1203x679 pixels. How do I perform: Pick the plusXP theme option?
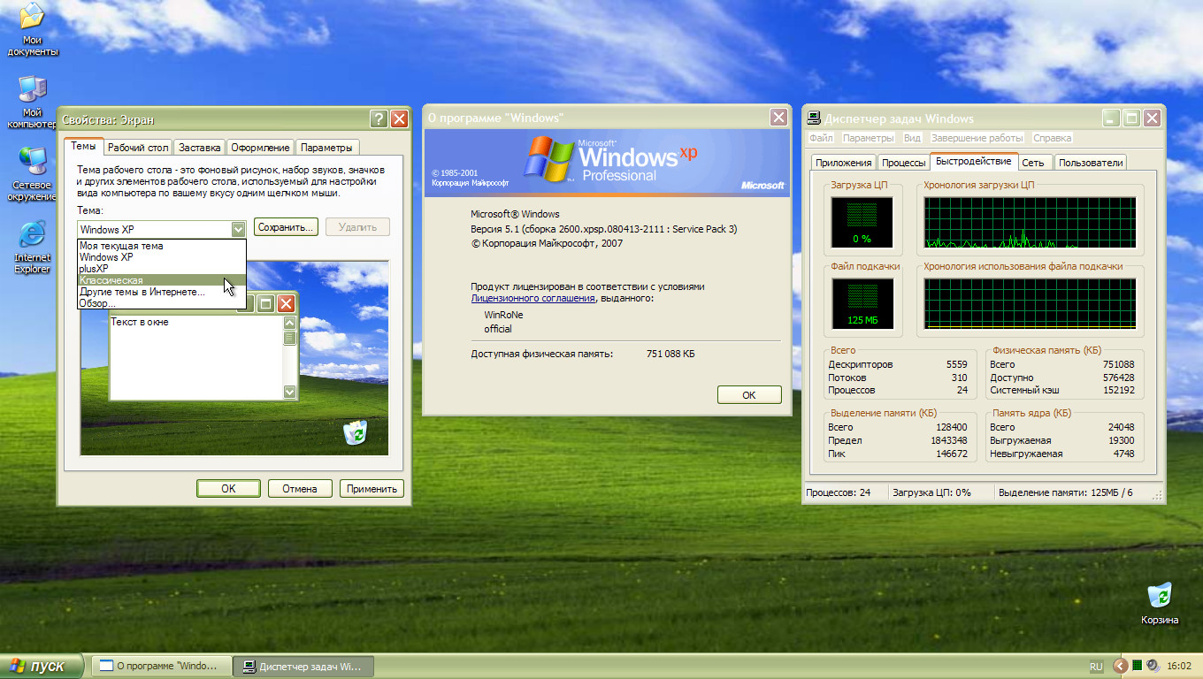(161, 269)
